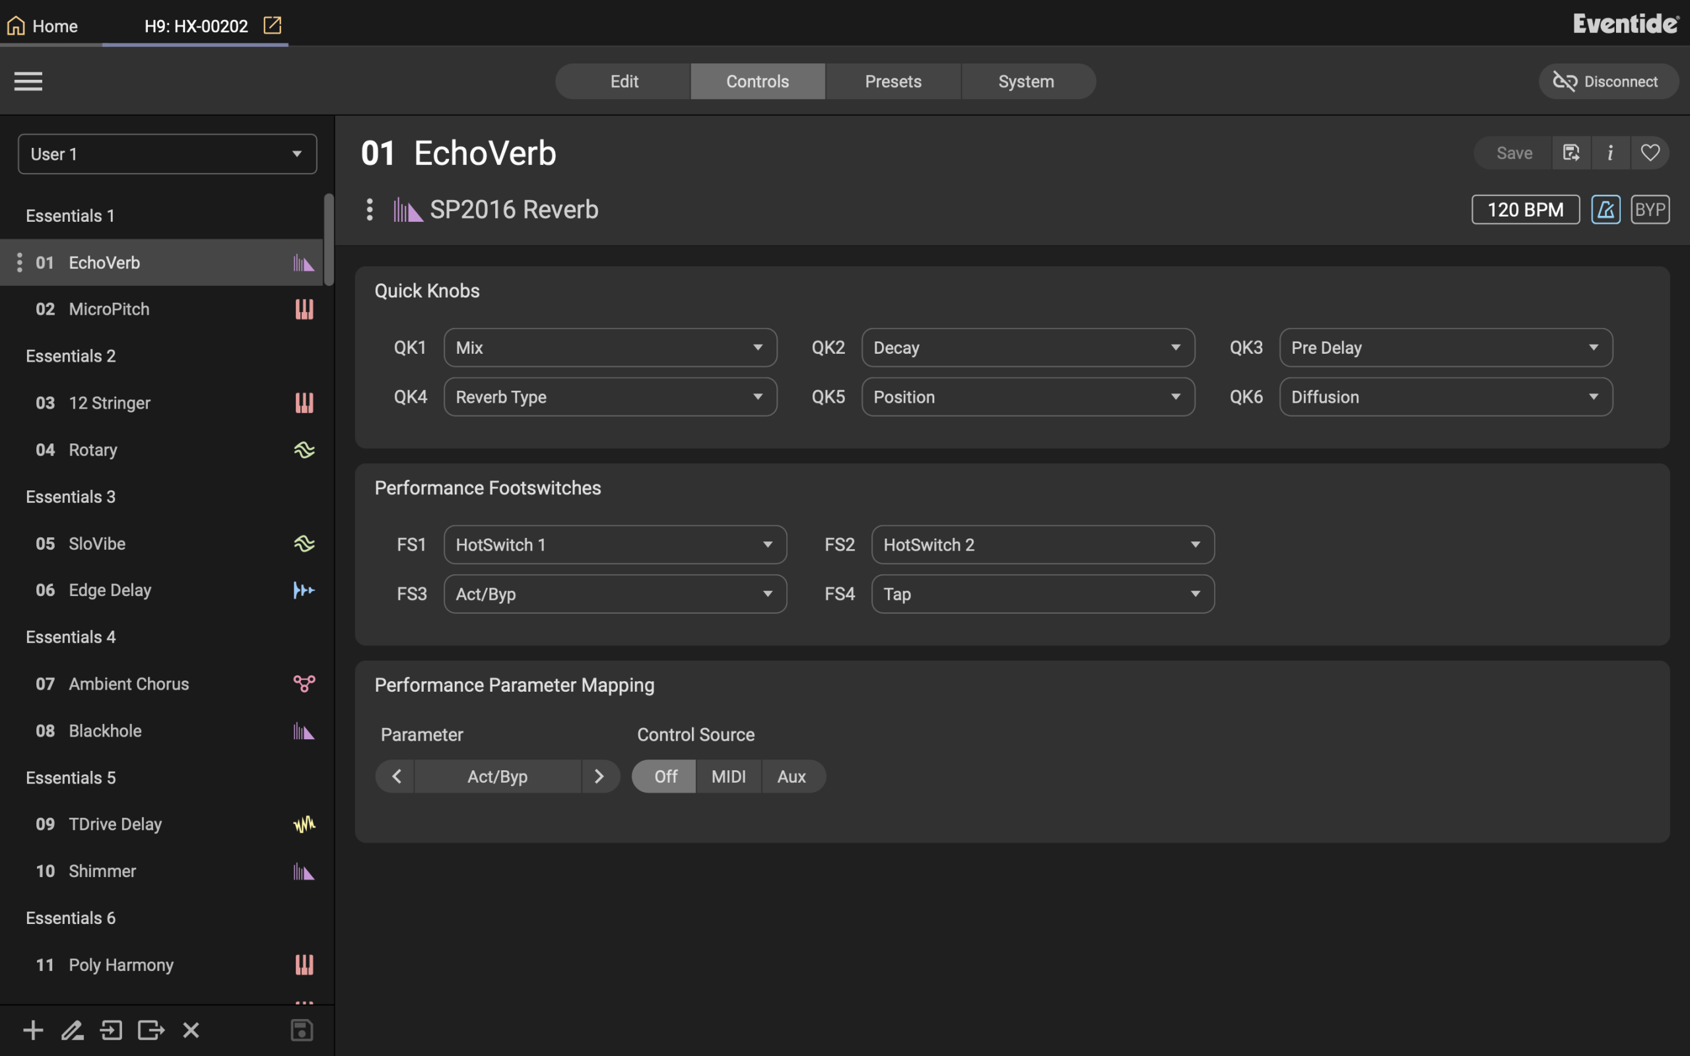
Task: Click the Save As preset icon
Action: tap(1571, 152)
